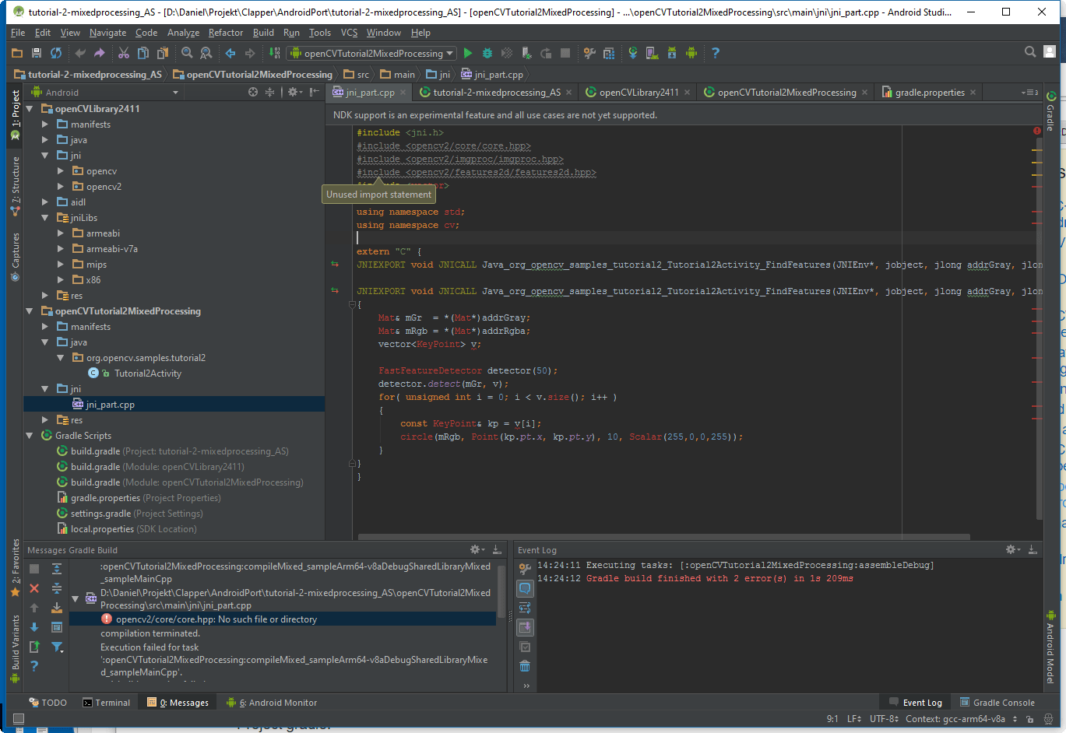Click the Synchronize refresh icon
Viewport: 1066px width, 733px height.
(56, 53)
